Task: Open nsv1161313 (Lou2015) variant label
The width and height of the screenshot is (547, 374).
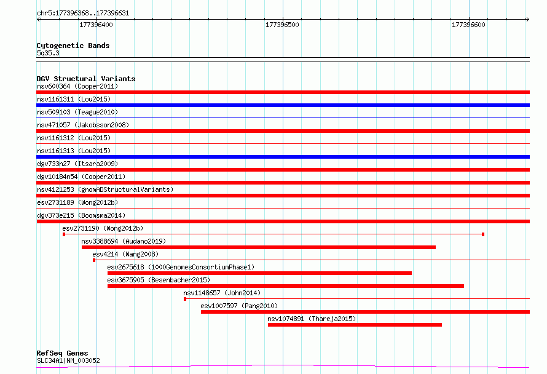Action: click(x=74, y=151)
